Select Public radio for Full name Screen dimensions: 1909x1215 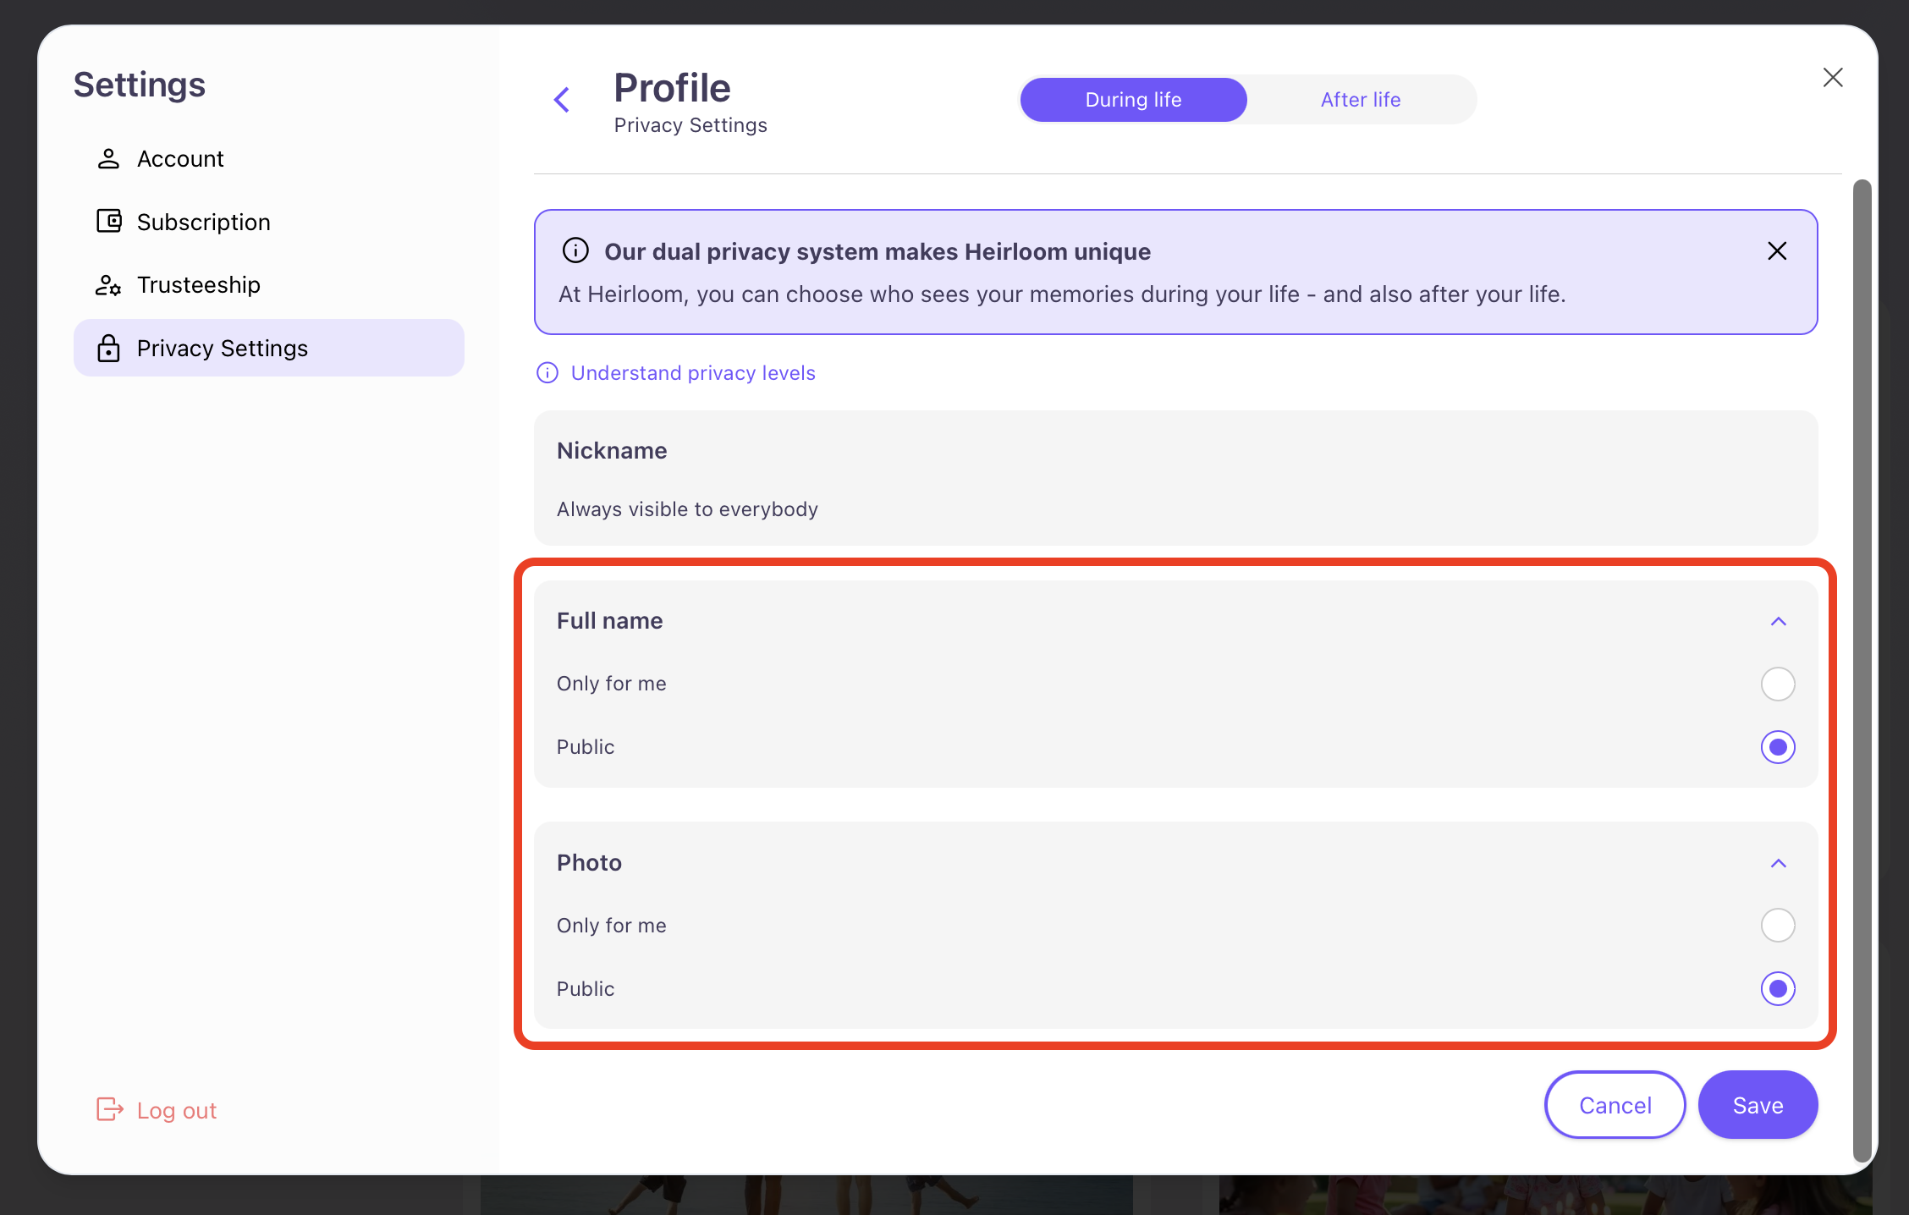pos(1777,747)
